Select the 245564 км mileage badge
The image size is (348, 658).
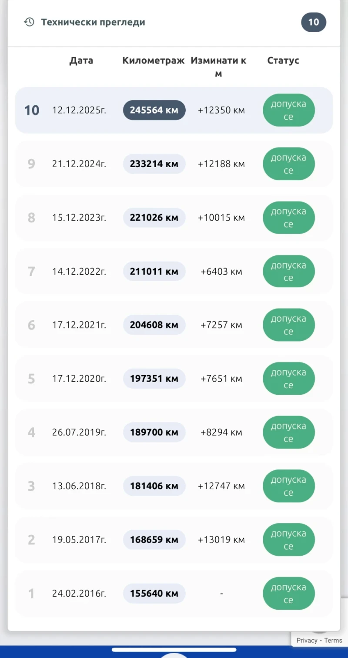(x=154, y=110)
